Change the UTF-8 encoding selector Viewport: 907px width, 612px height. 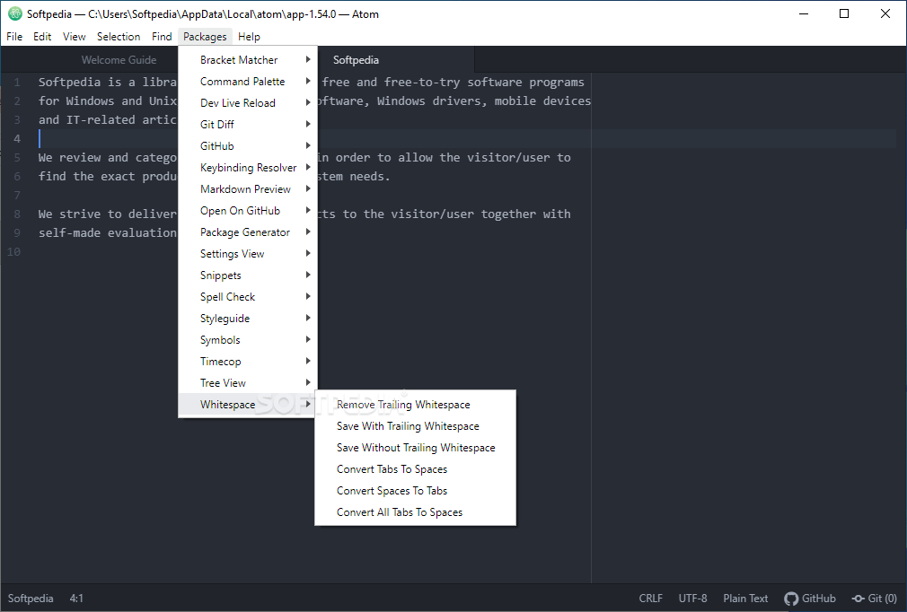click(693, 599)
